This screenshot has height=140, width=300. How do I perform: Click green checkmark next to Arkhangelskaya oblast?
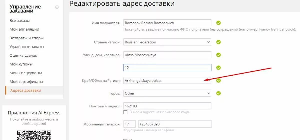click(218, 80)
